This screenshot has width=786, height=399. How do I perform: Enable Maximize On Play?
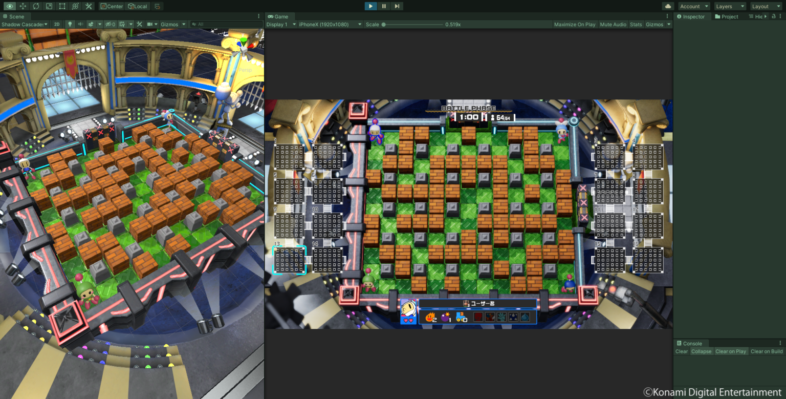[574, 24]
